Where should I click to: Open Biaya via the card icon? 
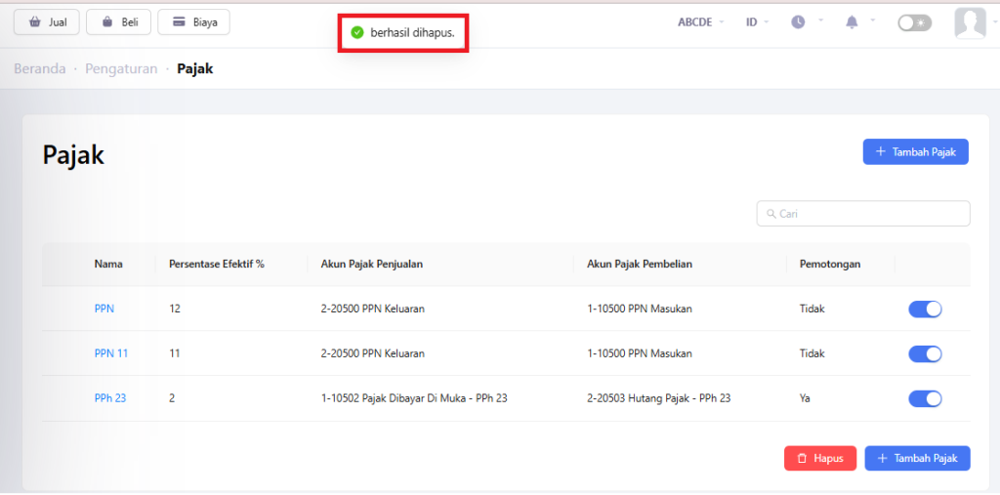pos(179,22)
